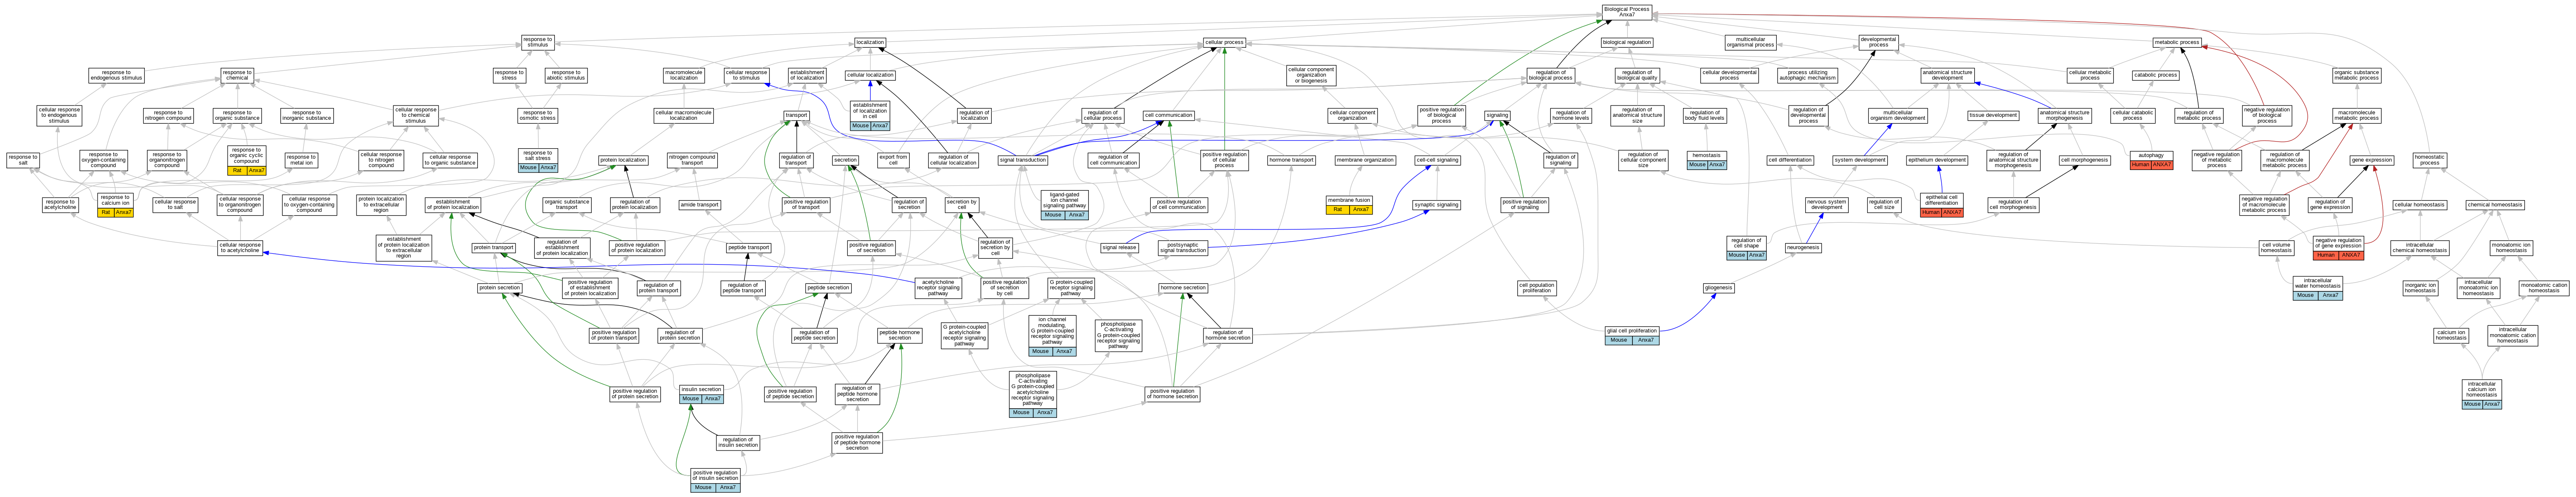Click the 'hemostasis' node
This screenshot has width=2576, height=497.
coord(1706,155)
